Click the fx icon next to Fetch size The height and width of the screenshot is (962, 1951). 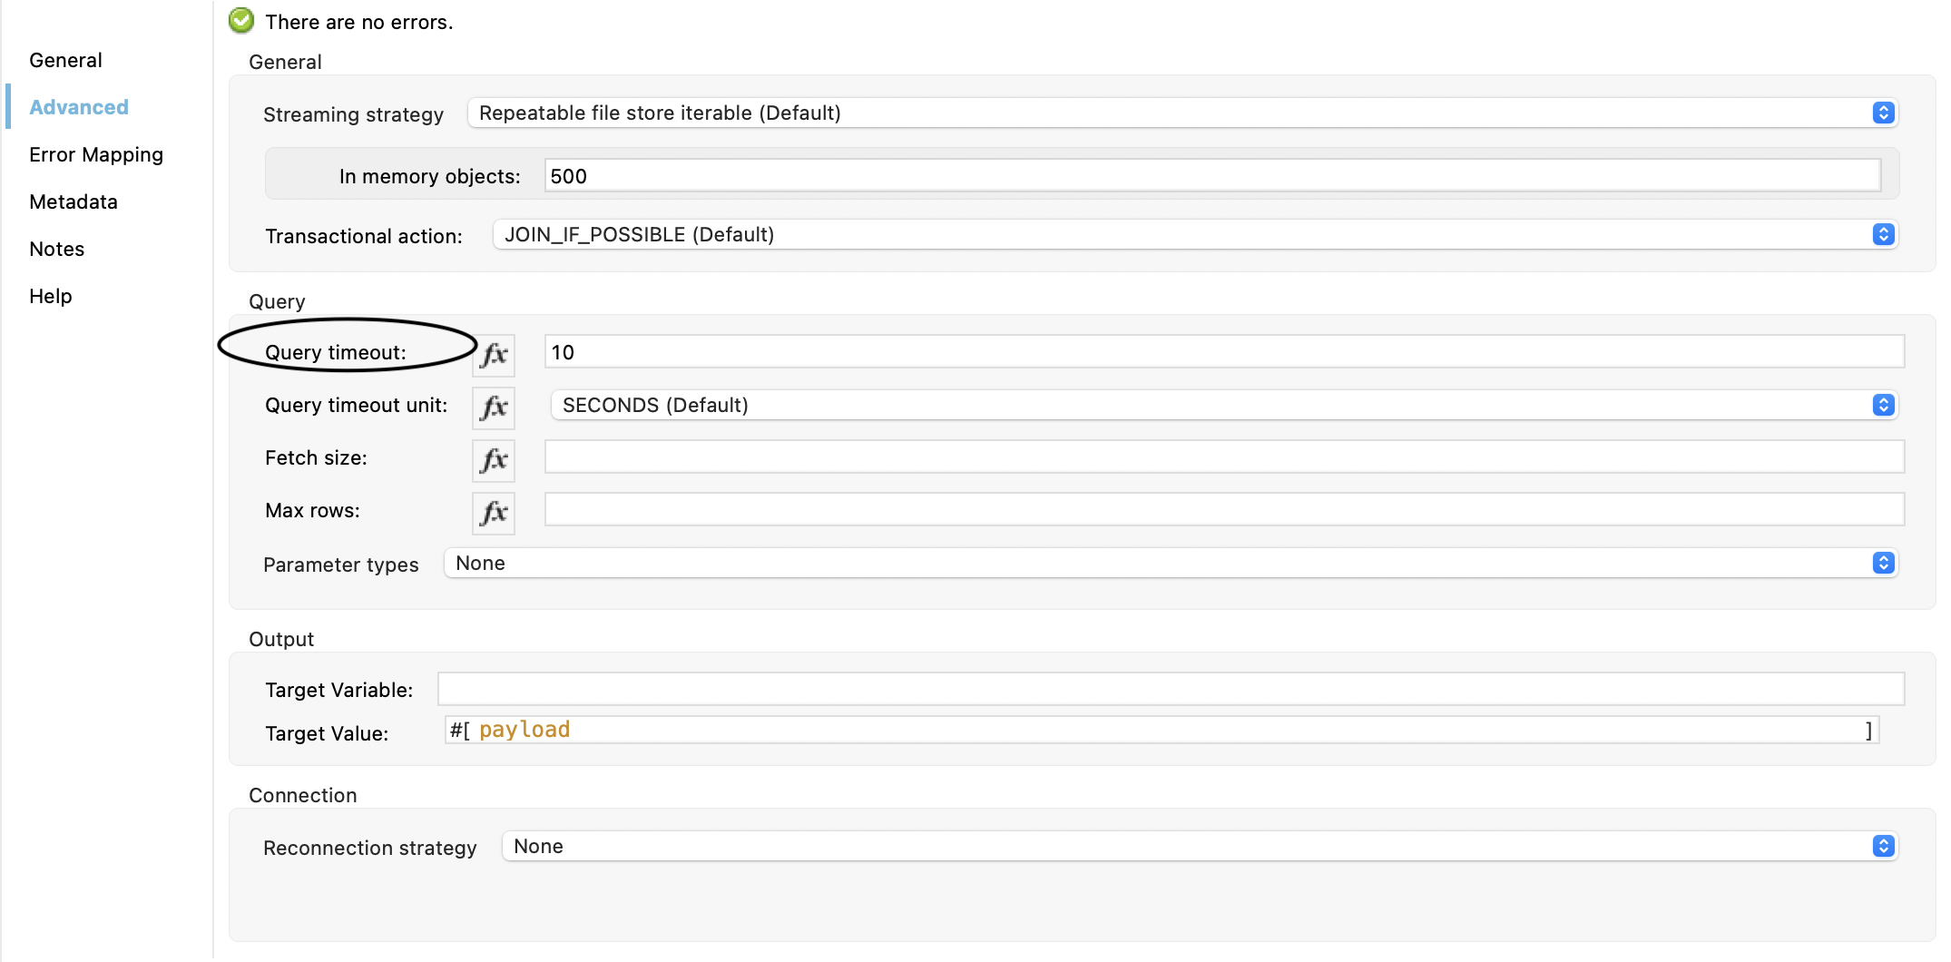coord(494,459)
